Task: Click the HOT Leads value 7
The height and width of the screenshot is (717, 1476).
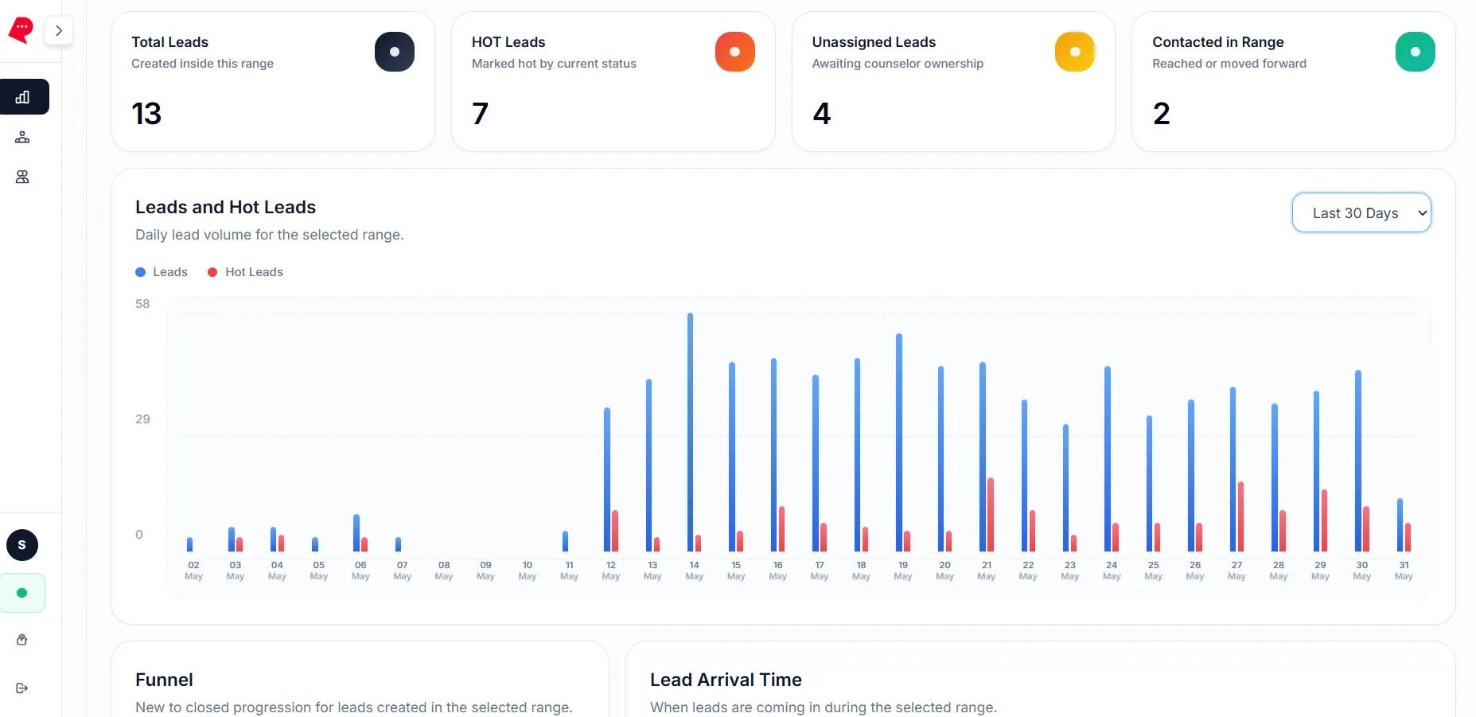Action: coord(480,114)
